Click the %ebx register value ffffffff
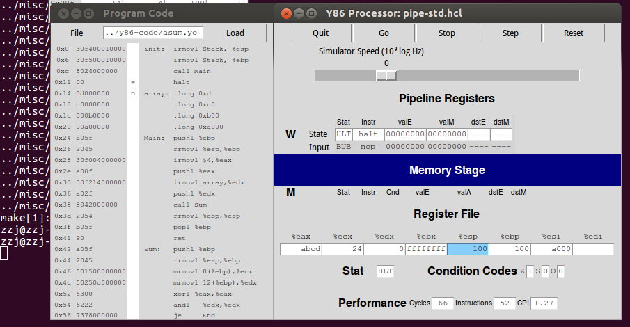This screenshot has width=630, height=327. 426,249
